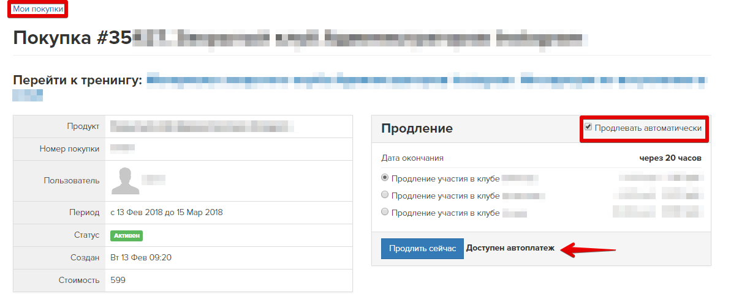Viewport: 731px width, 297px height.
Task: Click the Продление panel heading
Action: click(x=417, y=128)
